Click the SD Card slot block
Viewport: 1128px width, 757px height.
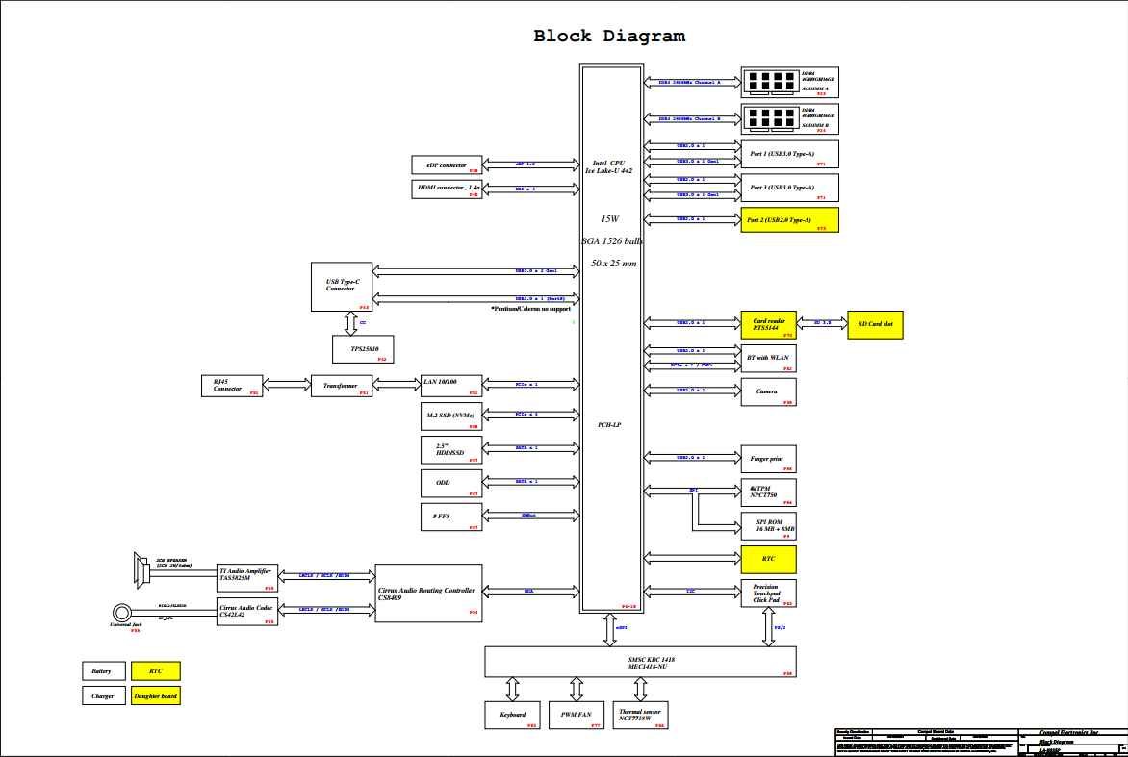(x=875, y=325)
